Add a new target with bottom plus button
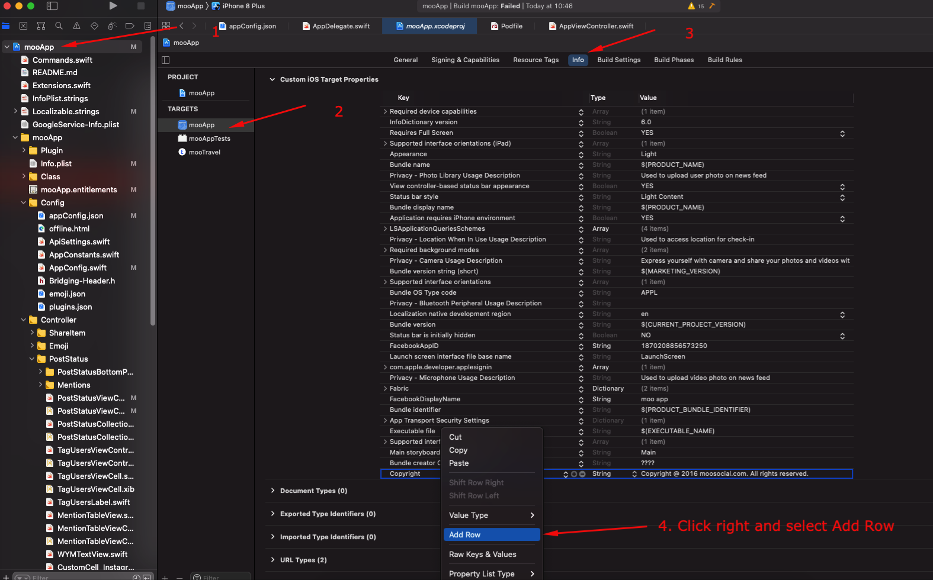Screen dimensions: 933x580 click(165, 577)
